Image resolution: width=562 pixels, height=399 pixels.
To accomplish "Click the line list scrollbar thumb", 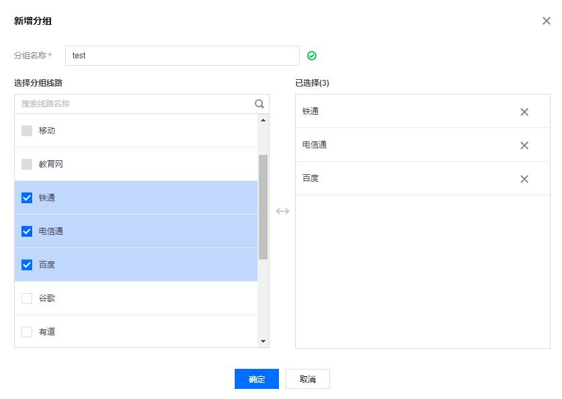I will [x=263, y=207].
